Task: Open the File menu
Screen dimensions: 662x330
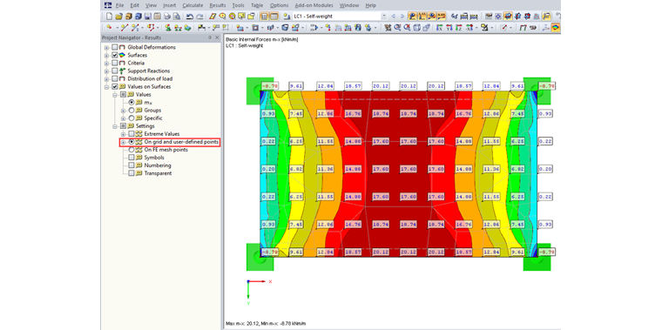Action: [x=119, y=5]
